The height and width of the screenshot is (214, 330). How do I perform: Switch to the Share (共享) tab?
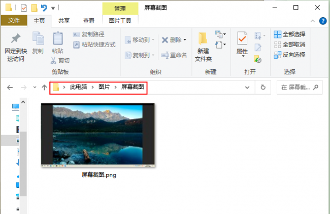(64, 21)
